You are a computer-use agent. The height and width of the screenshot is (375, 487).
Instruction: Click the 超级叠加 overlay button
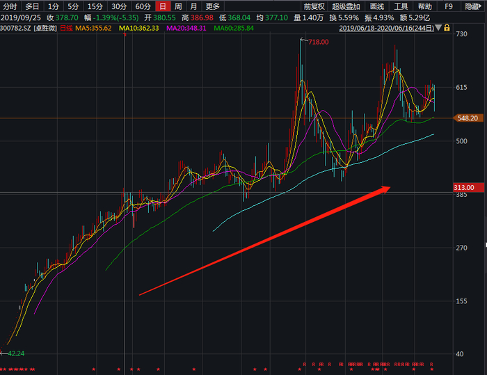click(346, 6)
